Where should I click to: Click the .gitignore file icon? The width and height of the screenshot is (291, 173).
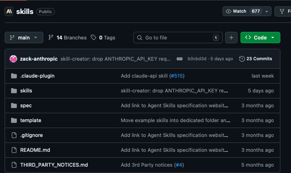(14, 135)
